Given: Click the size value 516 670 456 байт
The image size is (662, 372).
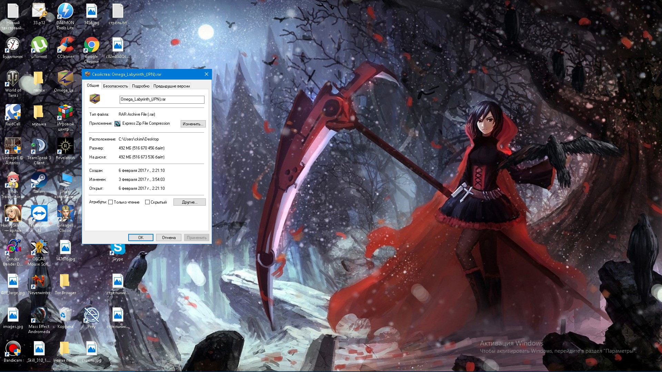Looking at the screenshot, I should [148, 148].
